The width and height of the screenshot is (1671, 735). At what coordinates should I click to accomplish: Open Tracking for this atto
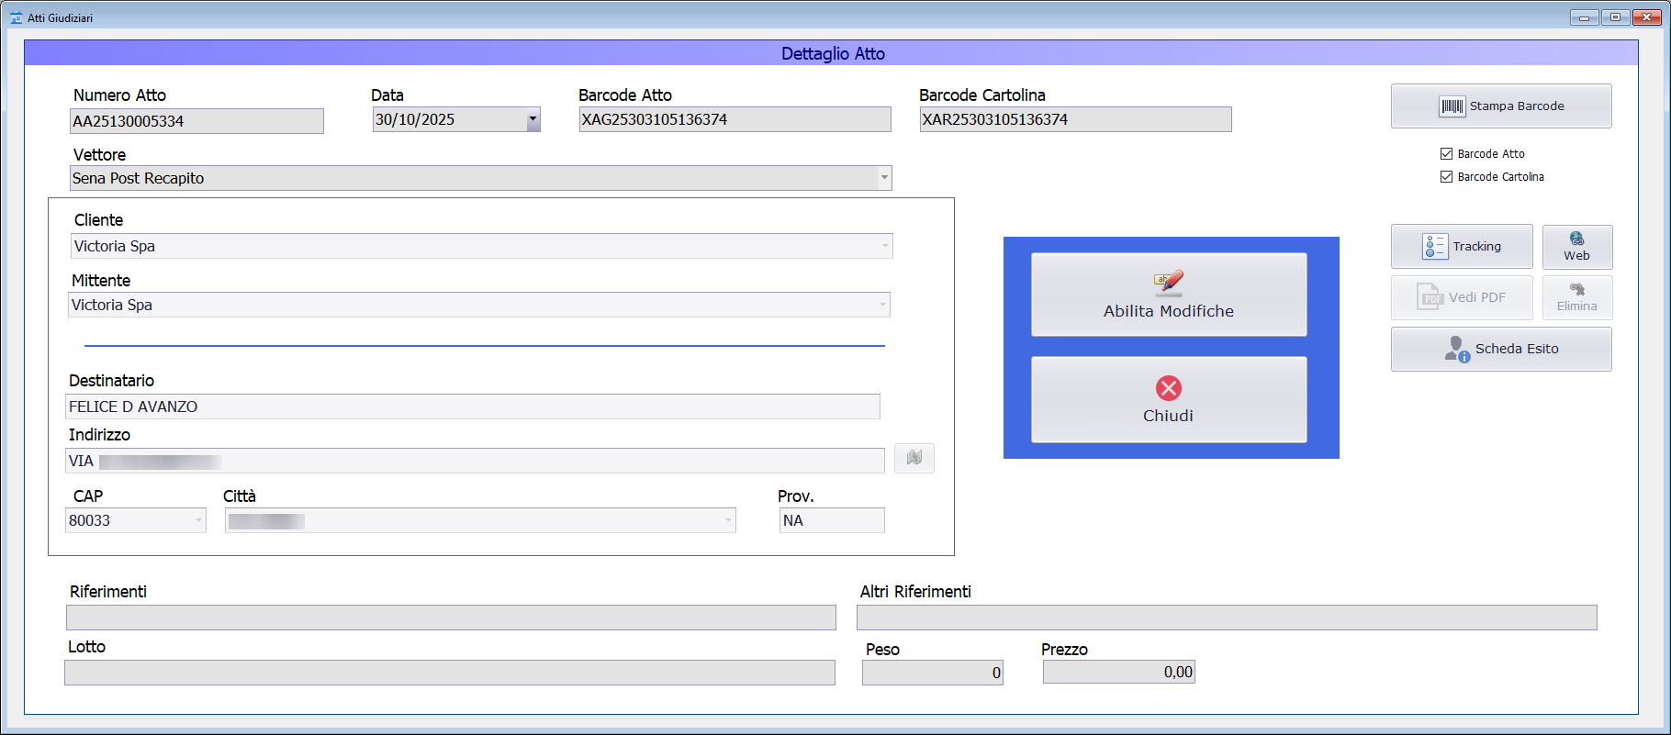point(1461,247)
